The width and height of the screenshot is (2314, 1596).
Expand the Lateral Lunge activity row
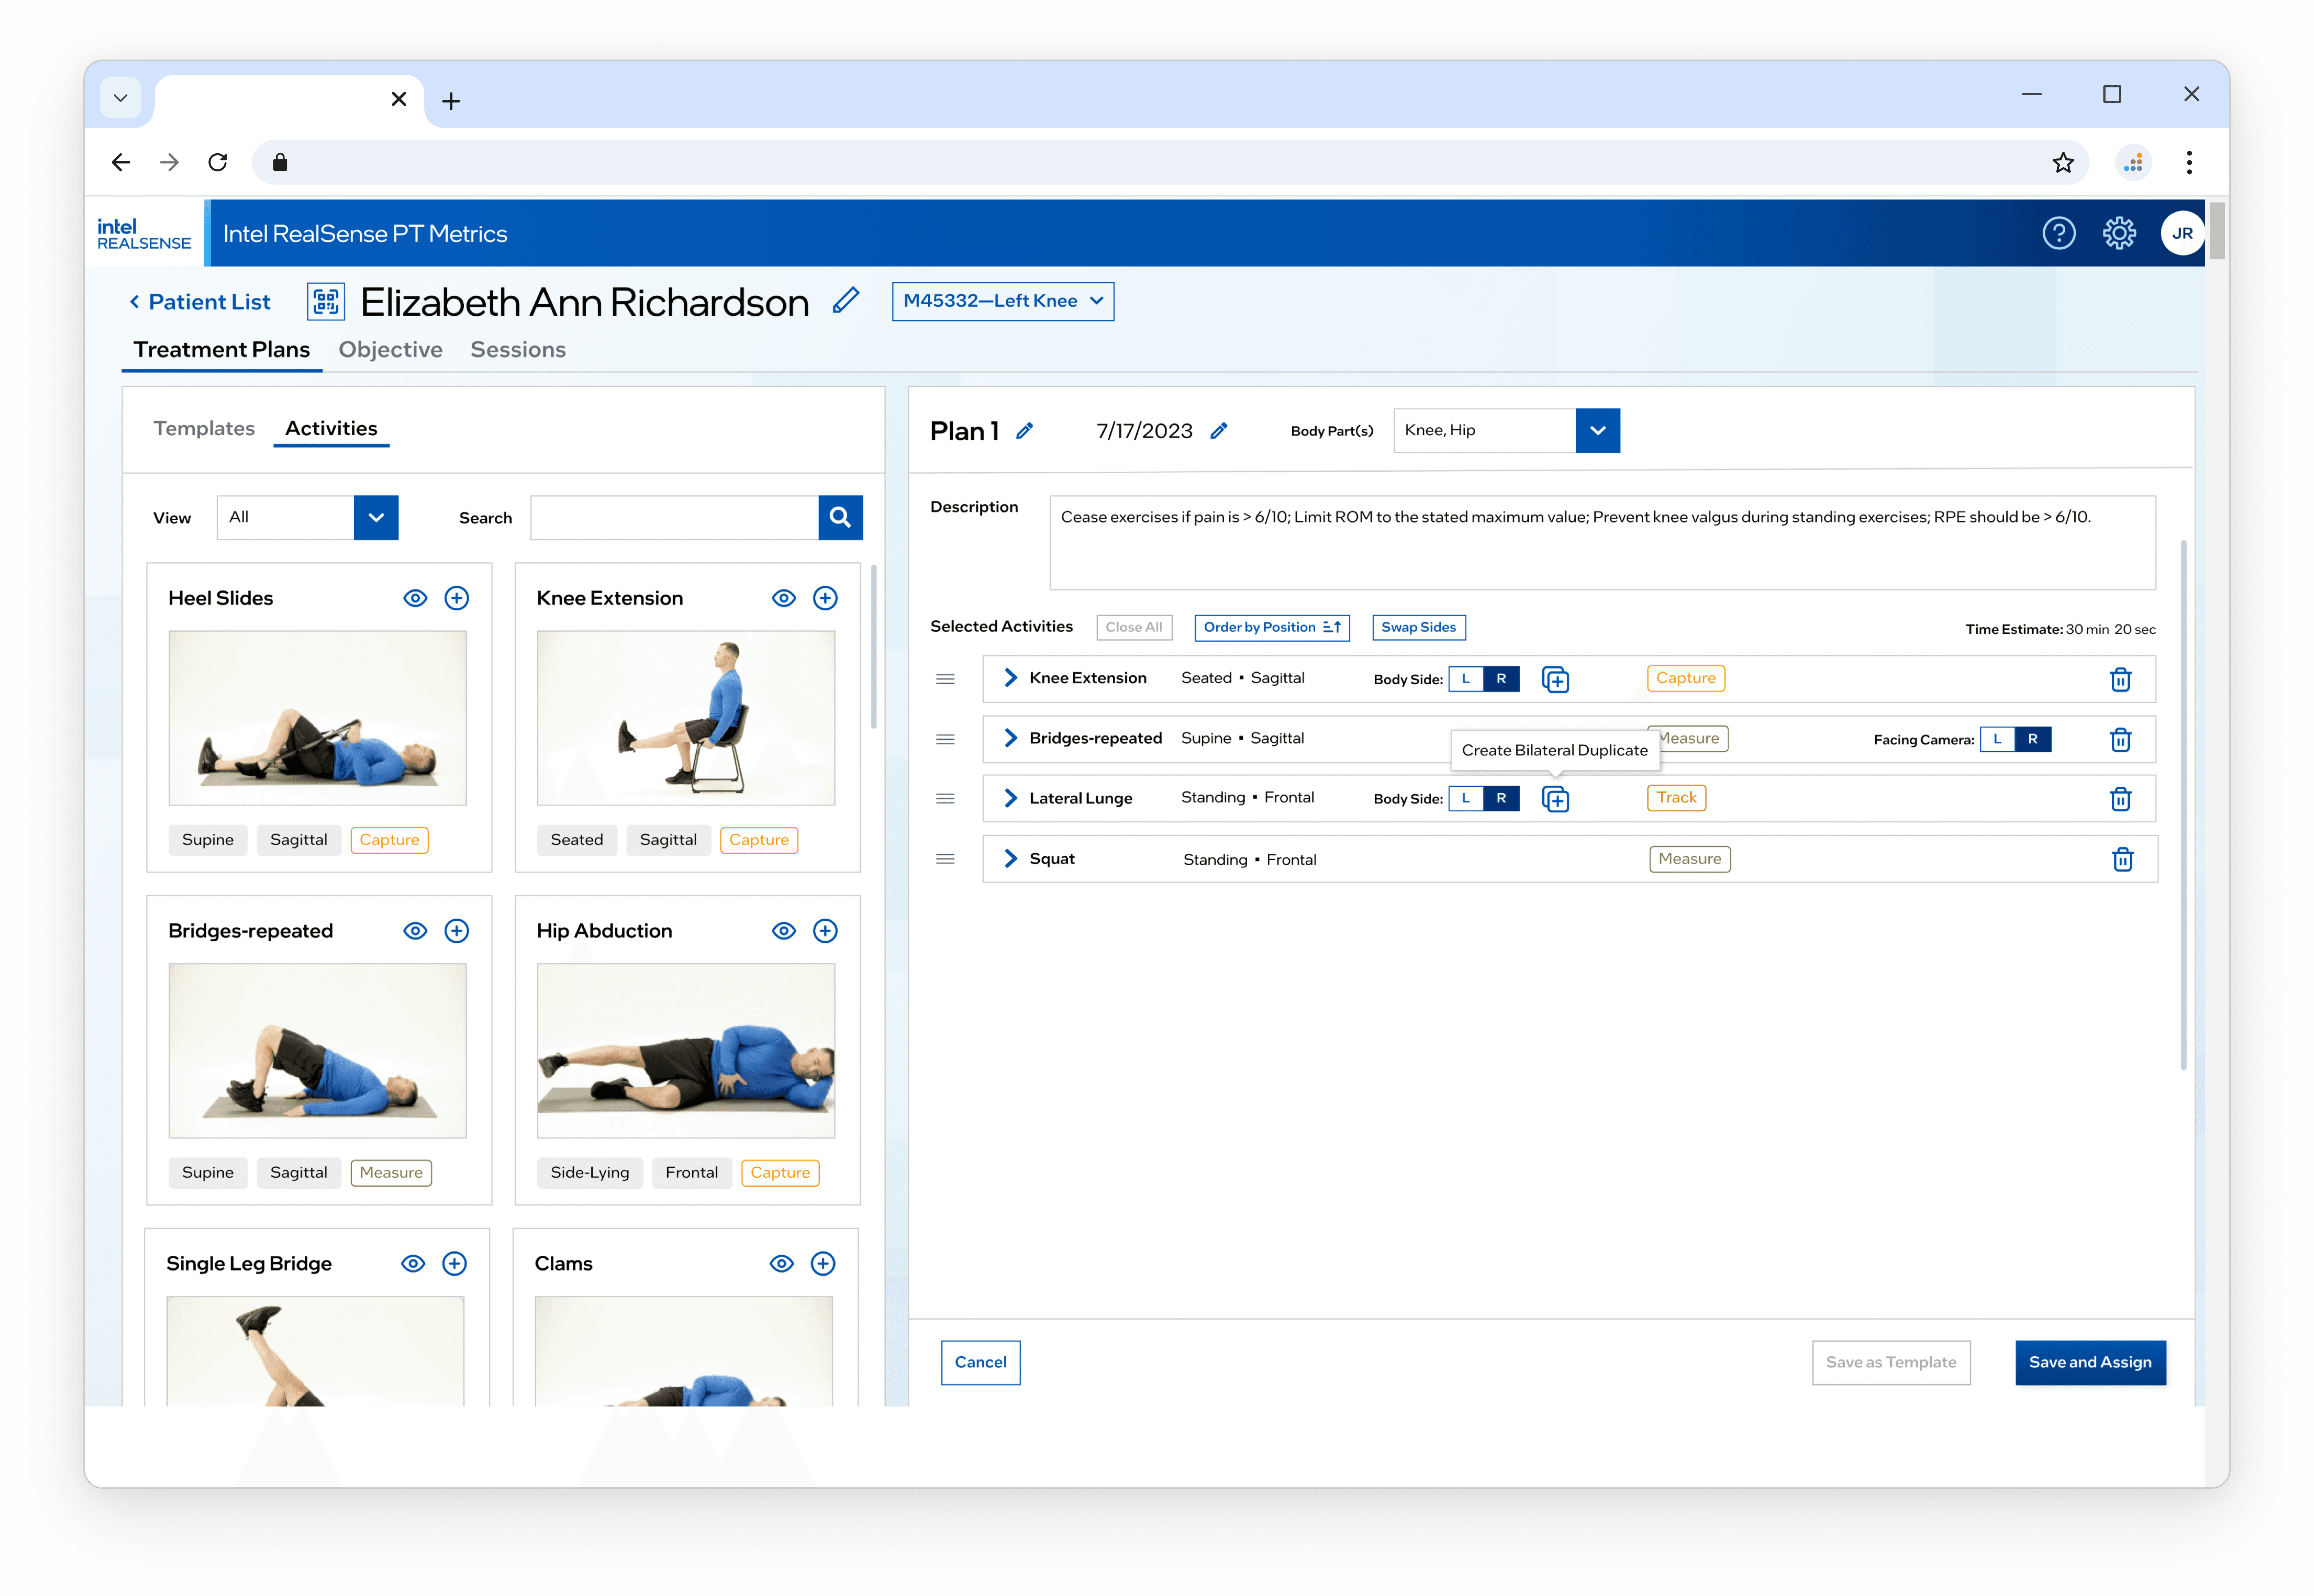point(1010,798)
